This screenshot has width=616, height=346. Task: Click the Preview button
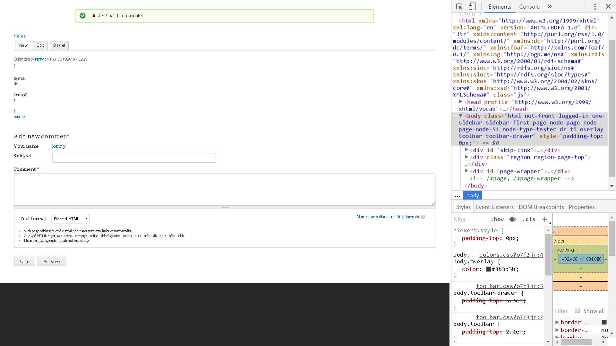click(52, 261)
